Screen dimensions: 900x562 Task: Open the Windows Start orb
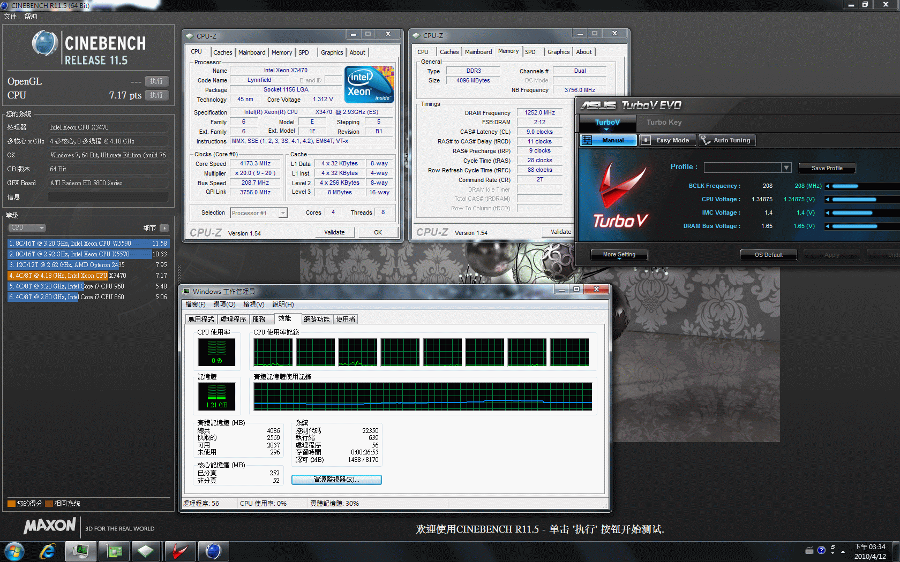pos(14,551)
